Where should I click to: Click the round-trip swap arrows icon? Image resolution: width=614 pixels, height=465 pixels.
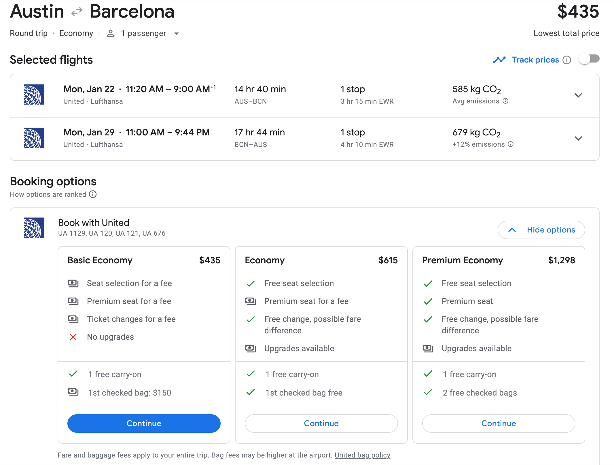(77, 12)
